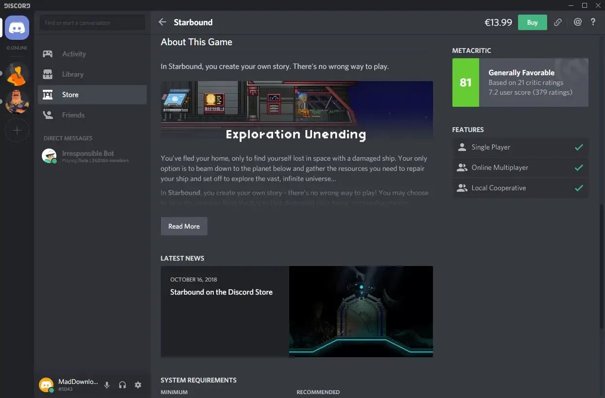Click the Generally Favorable Metacritic card

[520, 83]
